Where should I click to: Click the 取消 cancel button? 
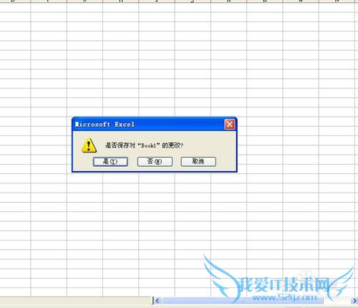[x=198, y=162]
